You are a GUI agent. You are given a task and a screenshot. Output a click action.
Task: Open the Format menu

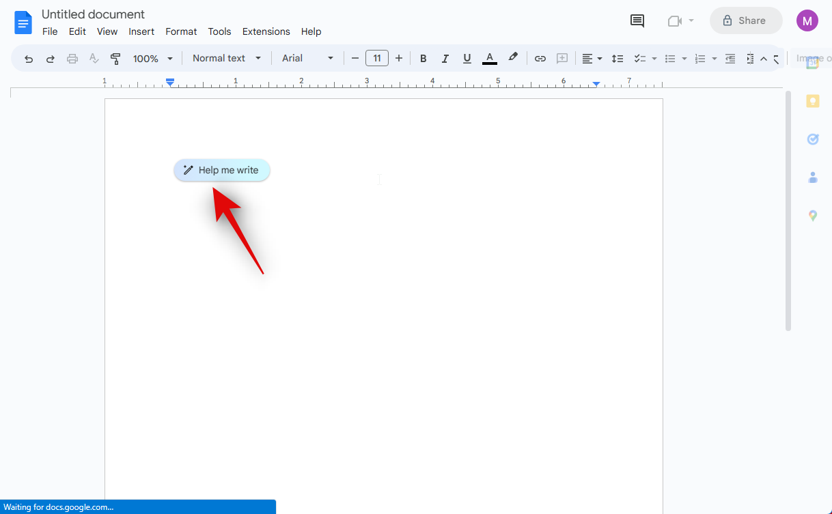181,31
